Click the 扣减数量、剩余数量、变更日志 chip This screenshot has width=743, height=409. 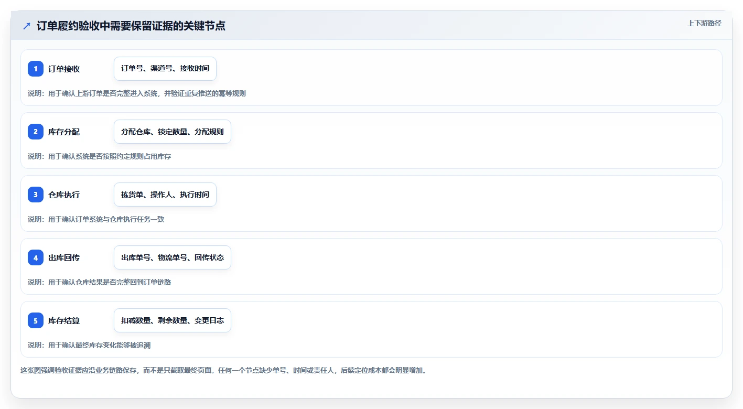173,320
